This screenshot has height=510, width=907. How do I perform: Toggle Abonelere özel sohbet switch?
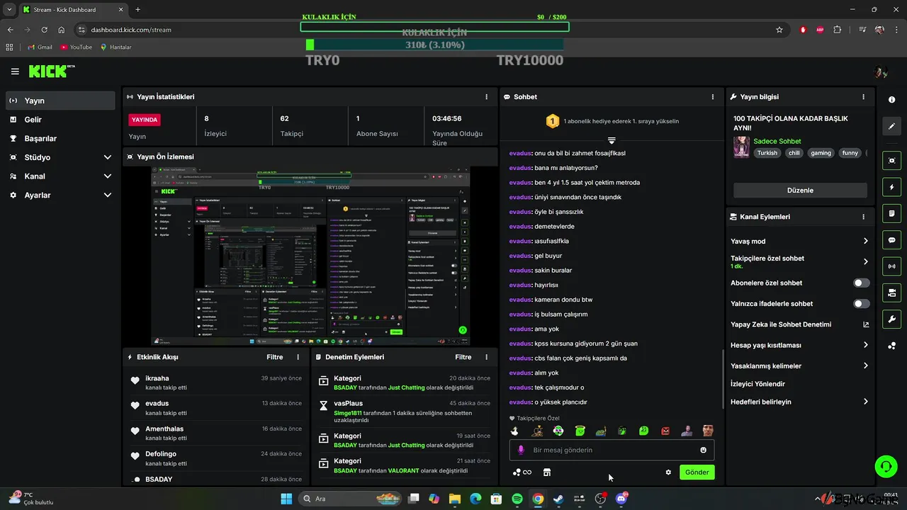(x=861, y=283)
